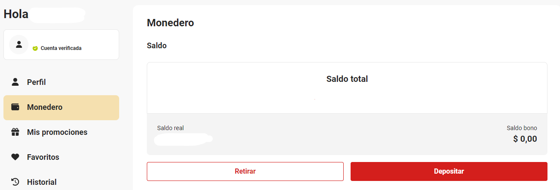Go to Mis promociones
Screen dimensions: 560x190
click(x=61, y=132)
